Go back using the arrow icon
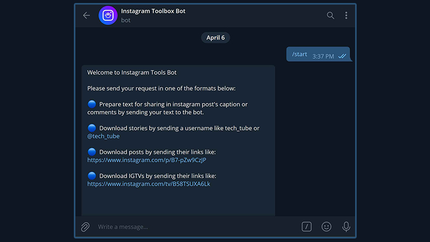The image size is (430, 242). click(86, 16)
